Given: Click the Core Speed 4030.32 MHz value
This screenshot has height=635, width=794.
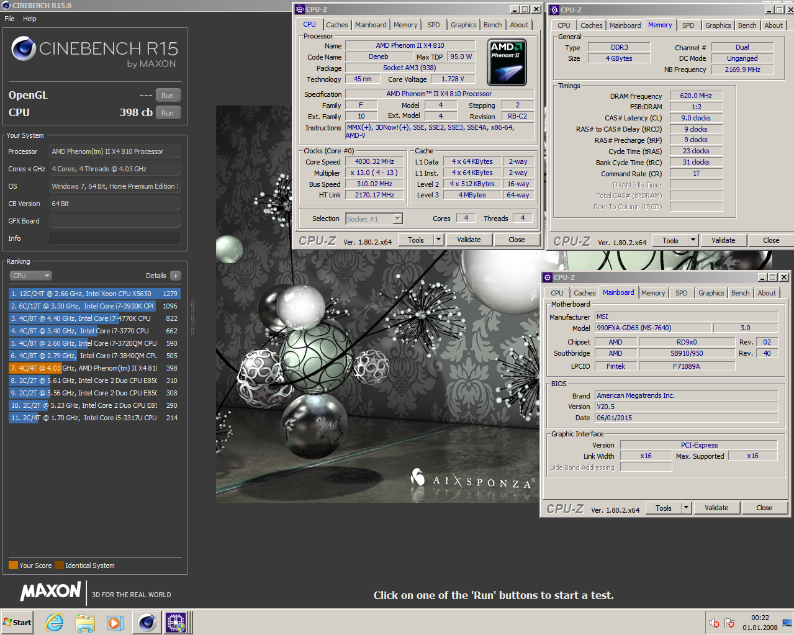Looking at the screenshot, I should [x=374, y=161].
